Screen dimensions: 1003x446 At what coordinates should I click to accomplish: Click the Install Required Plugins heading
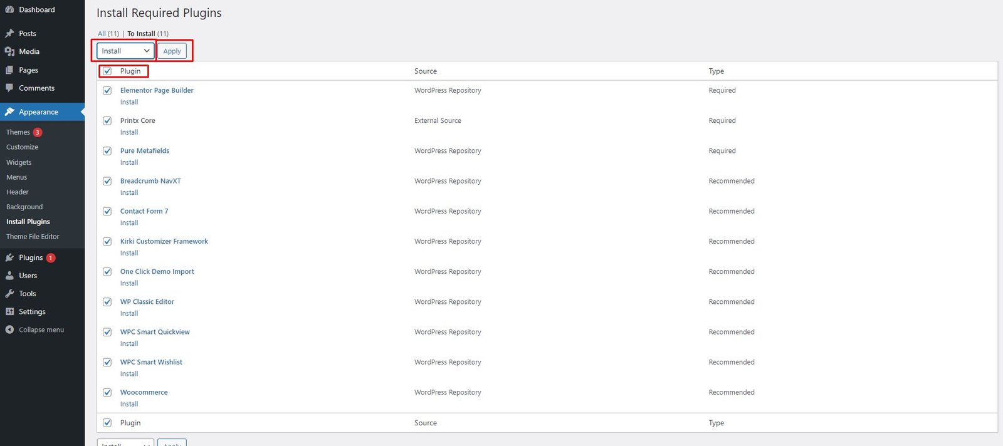pos(159,13)
